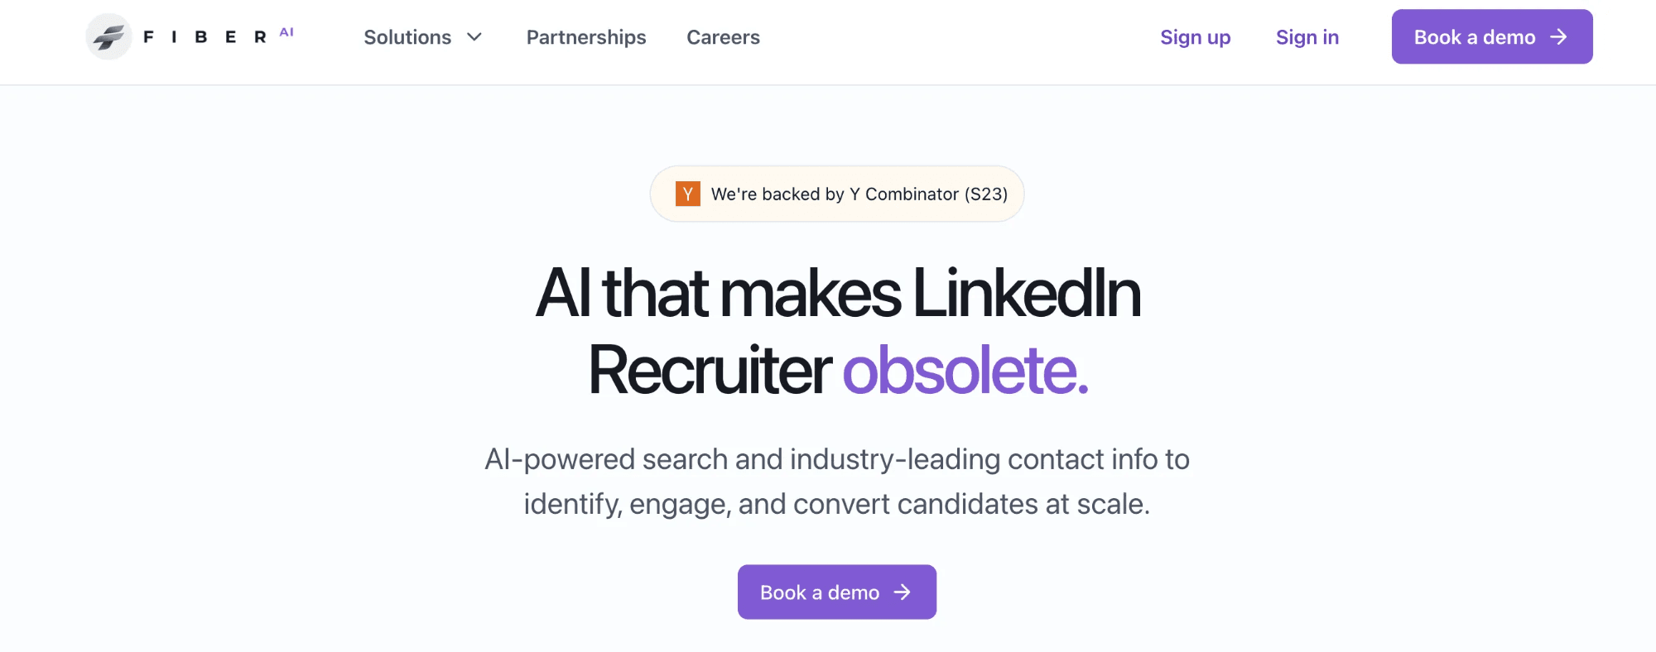Open the Partnerships page

(x=586, y=37)
